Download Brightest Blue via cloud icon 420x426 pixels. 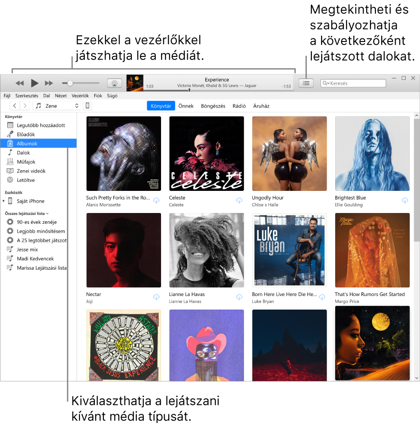(405, 200)
